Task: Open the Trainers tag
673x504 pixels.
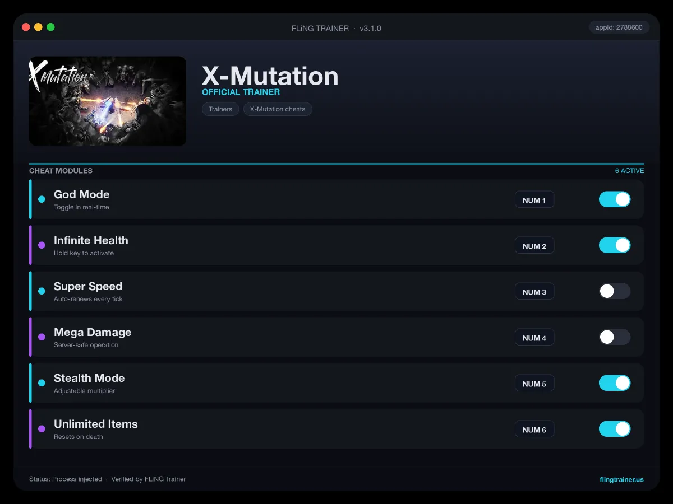Action: (x=220, y=109)
